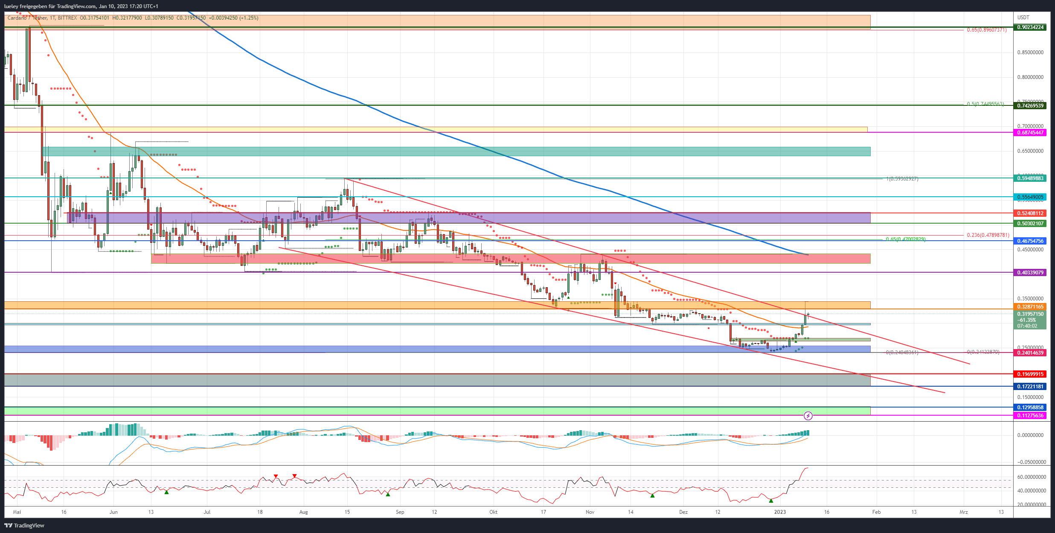Select the cyan 0.55649005 price label
The image size is (1055, 533).
(1030, 197)
